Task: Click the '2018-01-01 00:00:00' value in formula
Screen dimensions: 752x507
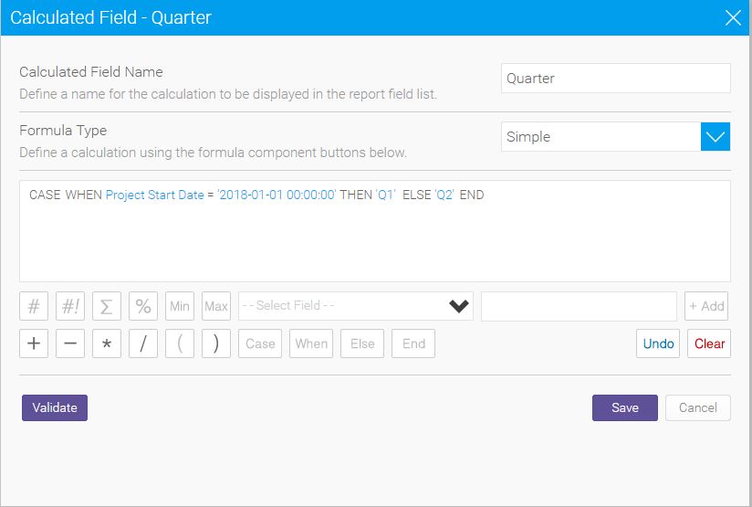Action: tap(277, 195)
